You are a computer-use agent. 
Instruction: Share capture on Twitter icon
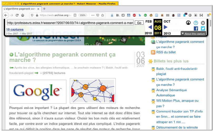point(203,28)
